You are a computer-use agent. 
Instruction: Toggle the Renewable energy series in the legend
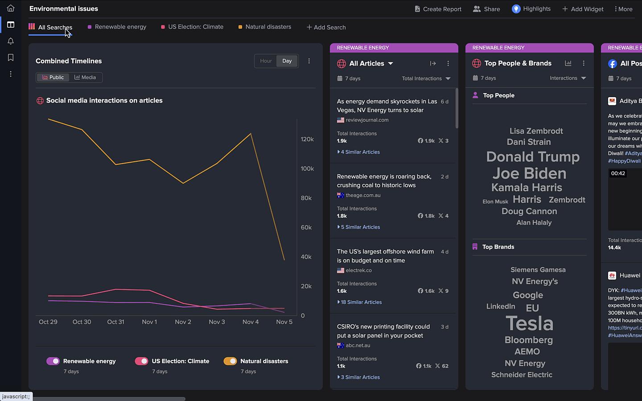(53, 361)
